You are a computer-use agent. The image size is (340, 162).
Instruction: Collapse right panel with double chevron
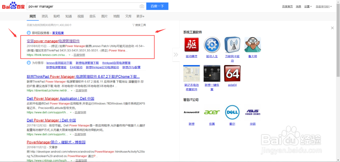tap(176, 54)
